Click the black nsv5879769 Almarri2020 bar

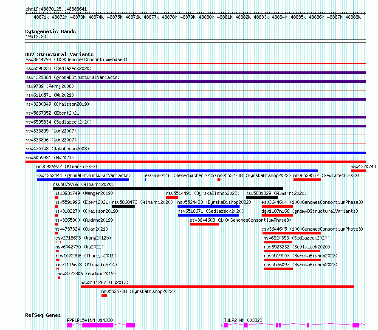coord(168,189)
